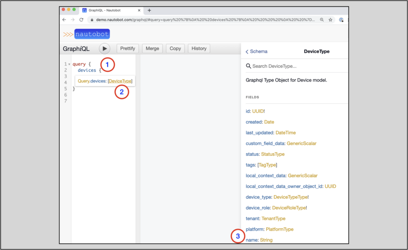This screenshot has height=250, width=408.
Task: Select the status field in docs
Action: pos(252,154)
